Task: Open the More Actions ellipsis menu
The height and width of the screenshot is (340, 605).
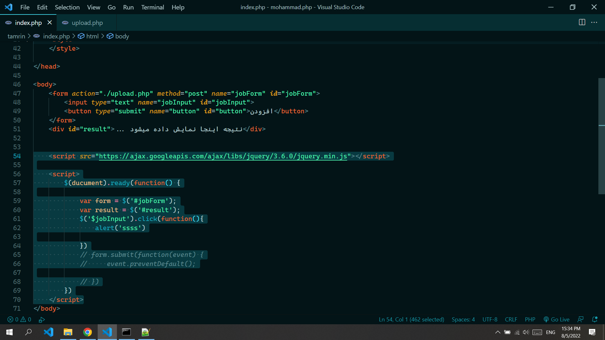Action: [x=594, y=22]
